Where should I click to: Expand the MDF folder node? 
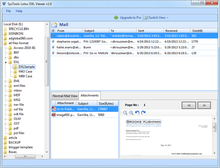pyautogui.click(x=5, y=95)
